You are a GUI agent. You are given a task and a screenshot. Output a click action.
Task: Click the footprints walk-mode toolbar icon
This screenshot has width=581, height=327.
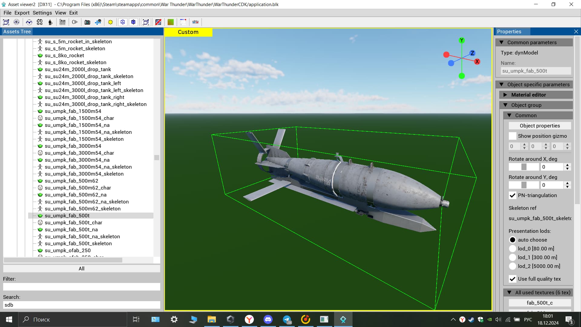tap(40, 22)
